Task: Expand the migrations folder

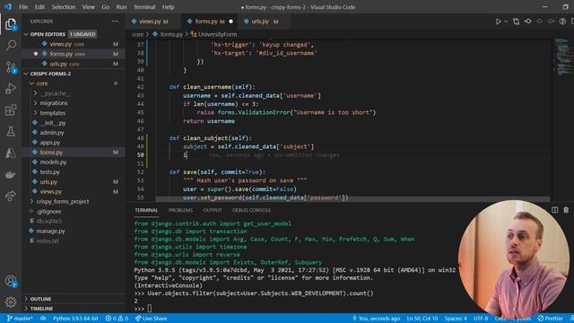Action: pyautogui.click(x=74, y=103)
